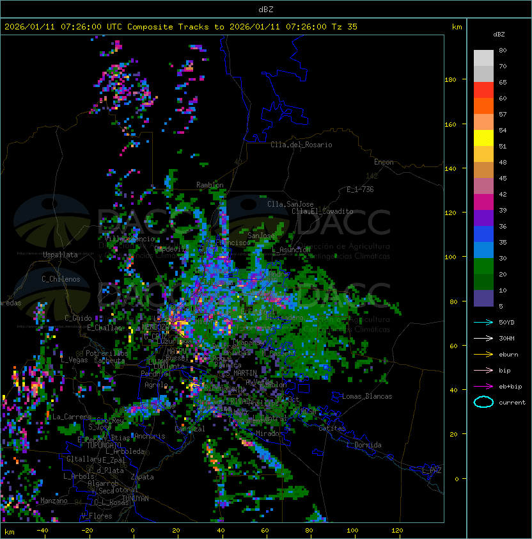Image resolution: width=532 pixels, height=539 pixels.
Task: Click the pink bip arrow in legend
Action: click(483, 371)
